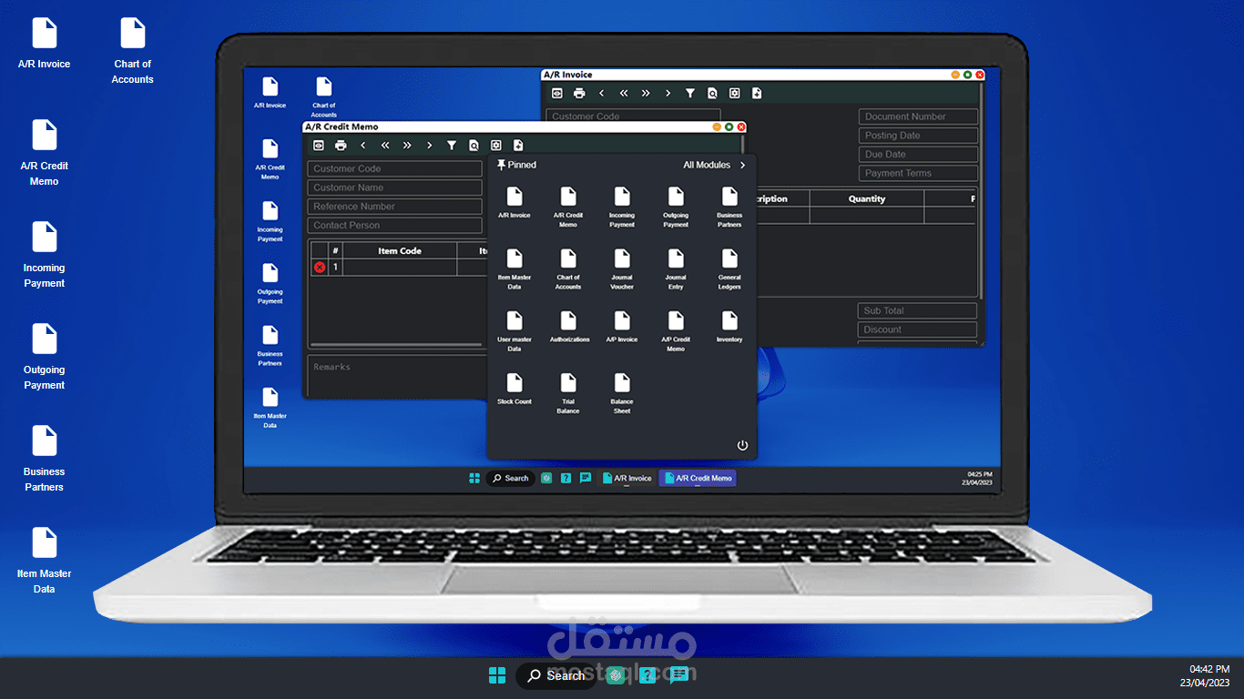Focus the Reference Number field
The image size is (1244, 699).
(x=394, y=207)
